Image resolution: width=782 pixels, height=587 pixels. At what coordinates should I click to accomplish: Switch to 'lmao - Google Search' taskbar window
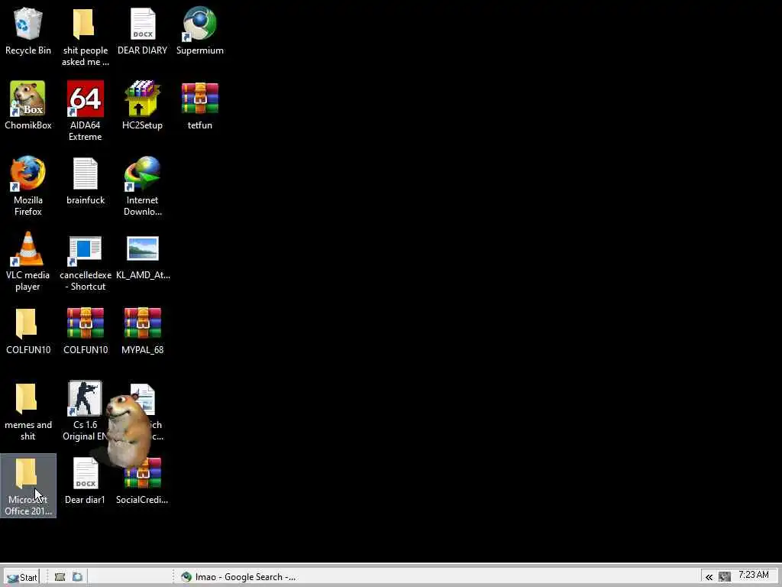[x=238, y=577]
